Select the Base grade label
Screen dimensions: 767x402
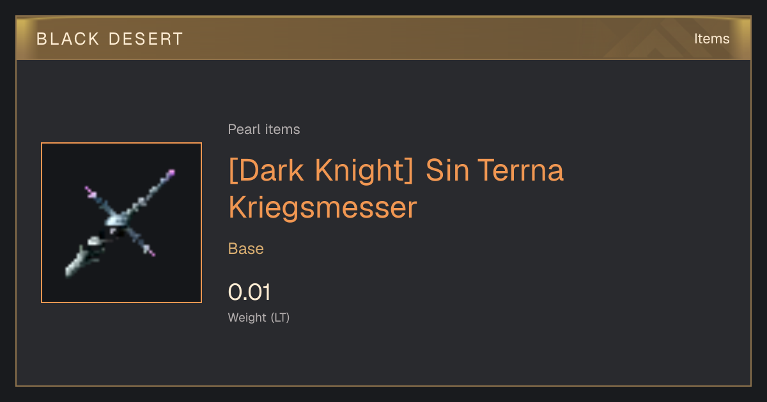(246, 248)
